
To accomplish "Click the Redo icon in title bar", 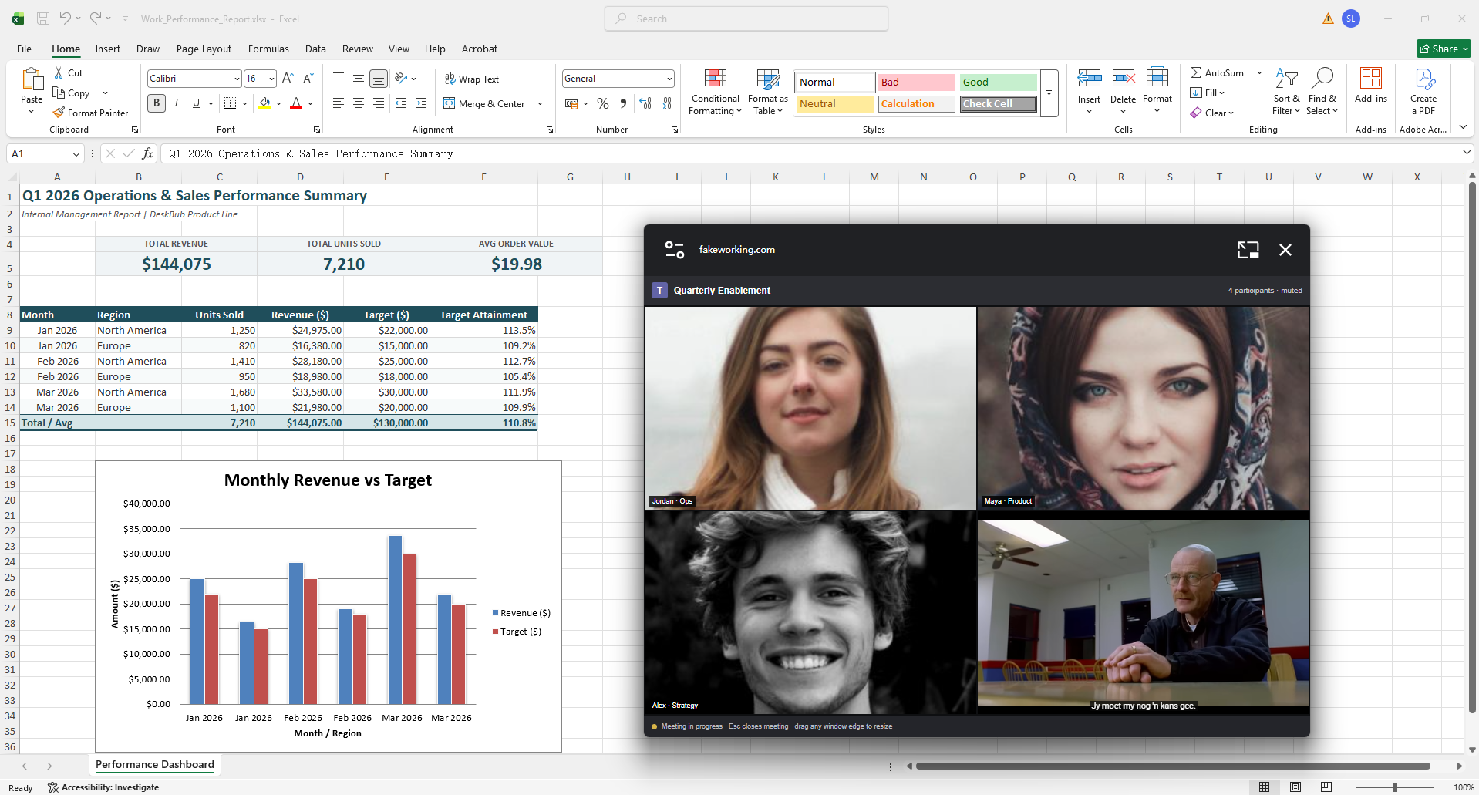I will pos(96,19).
